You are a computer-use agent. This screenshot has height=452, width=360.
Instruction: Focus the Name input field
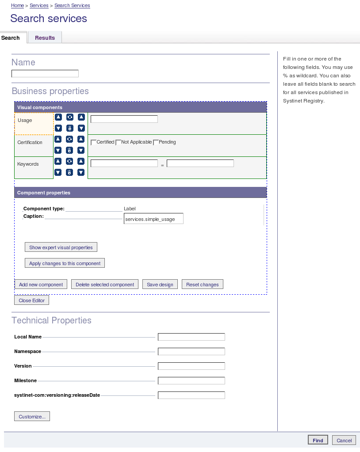coord(45,73)
